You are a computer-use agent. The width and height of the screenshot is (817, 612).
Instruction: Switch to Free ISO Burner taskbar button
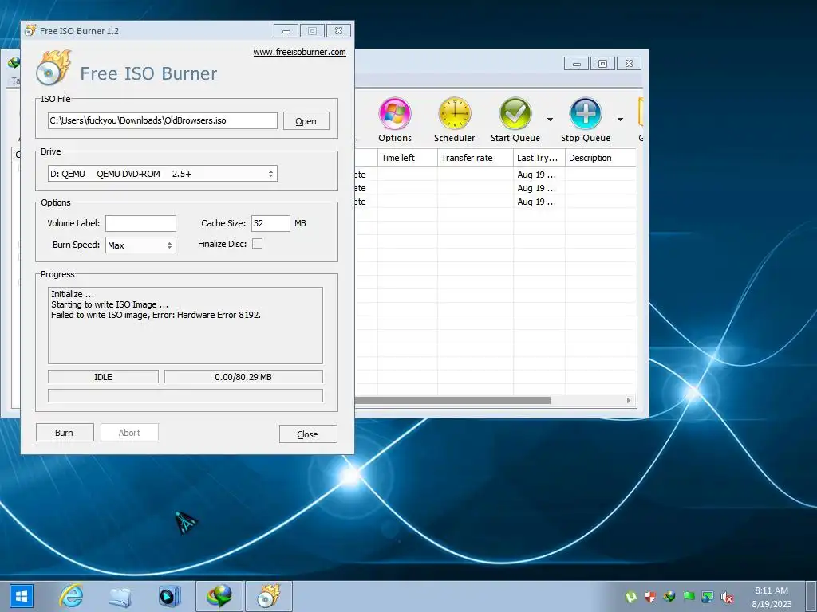[x=268, y=596]
